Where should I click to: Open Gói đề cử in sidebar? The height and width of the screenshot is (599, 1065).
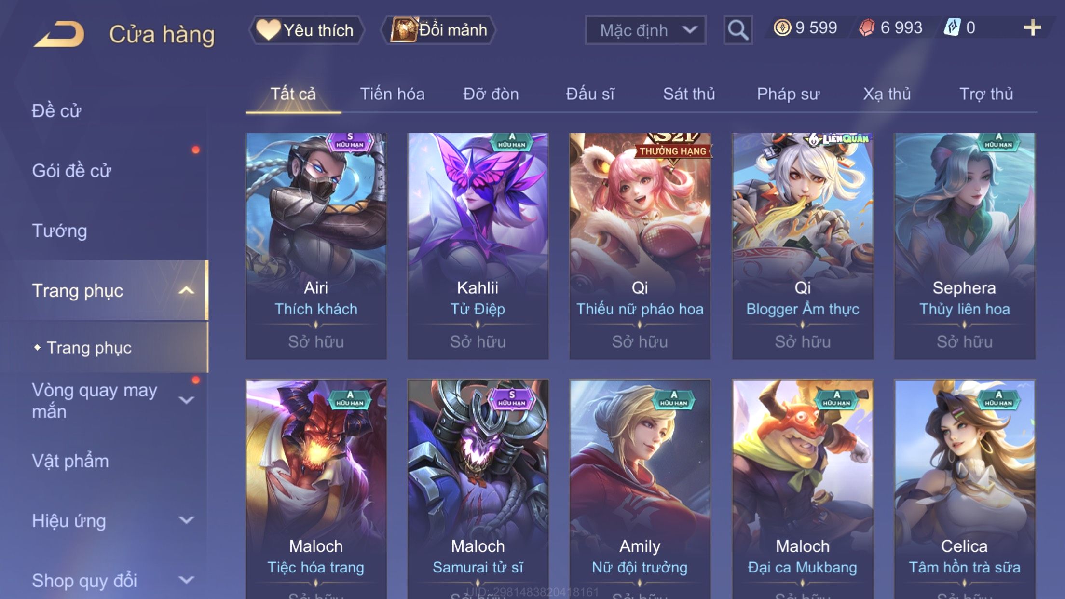point(71,171)
